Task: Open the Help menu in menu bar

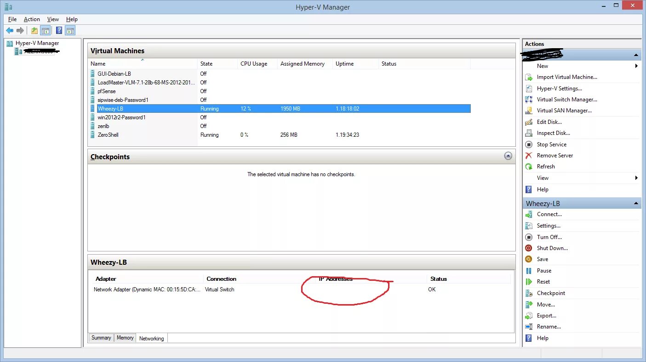Action: pos(72,19)
